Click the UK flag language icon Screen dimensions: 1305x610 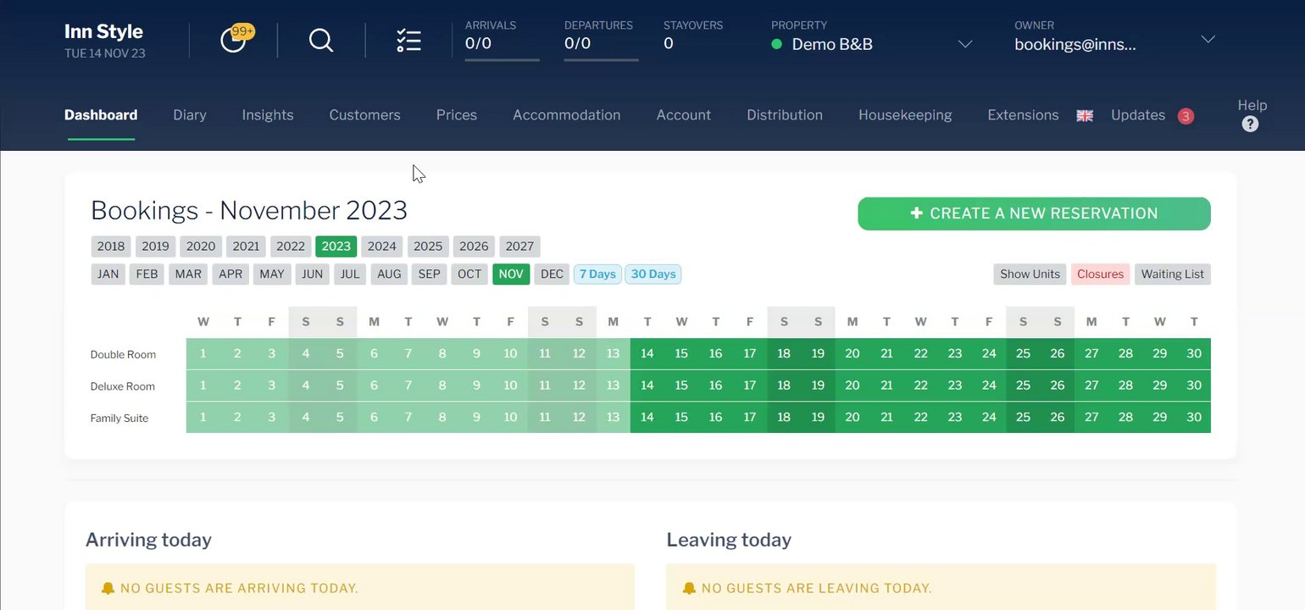(x=1085, y=116)
